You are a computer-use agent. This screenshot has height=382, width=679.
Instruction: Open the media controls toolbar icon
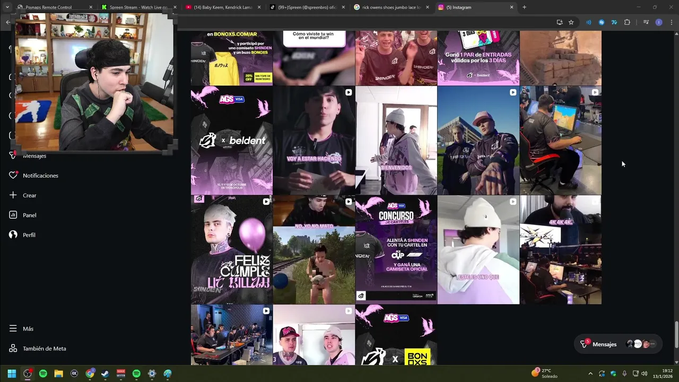[646, 22]
